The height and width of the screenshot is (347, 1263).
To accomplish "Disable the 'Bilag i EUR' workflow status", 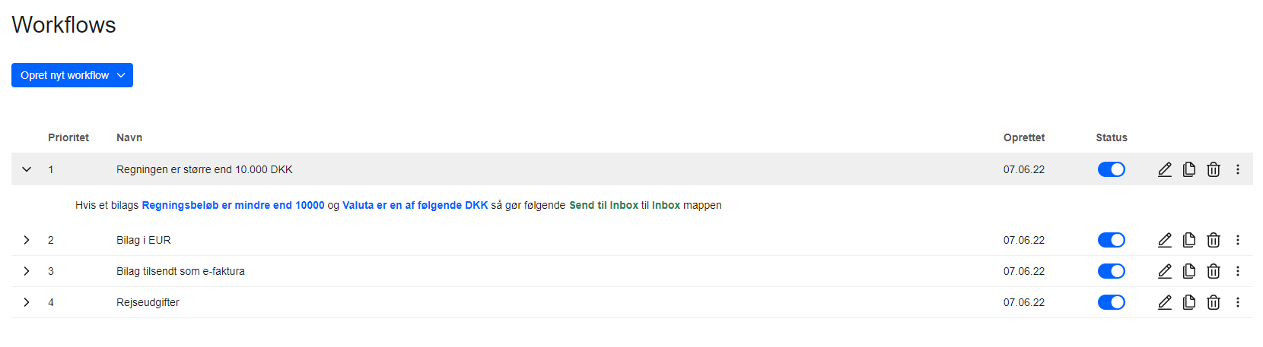I will (x=1112, y=240).
